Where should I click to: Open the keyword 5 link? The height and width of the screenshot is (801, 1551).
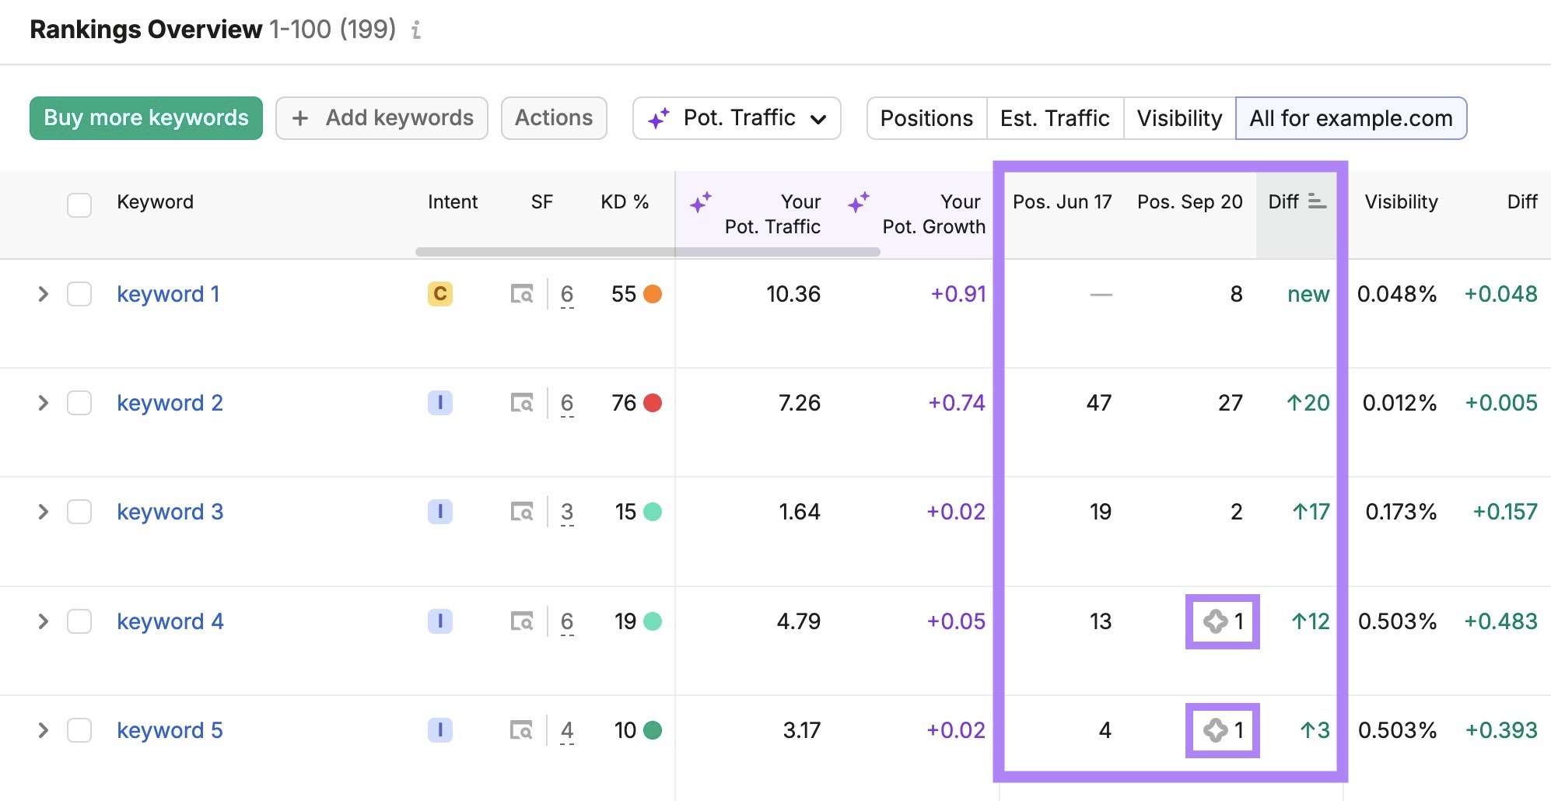(x=170, y=730)
